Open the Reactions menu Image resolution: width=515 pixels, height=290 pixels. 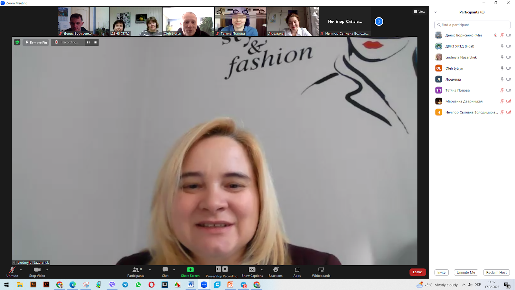(276, 272)
